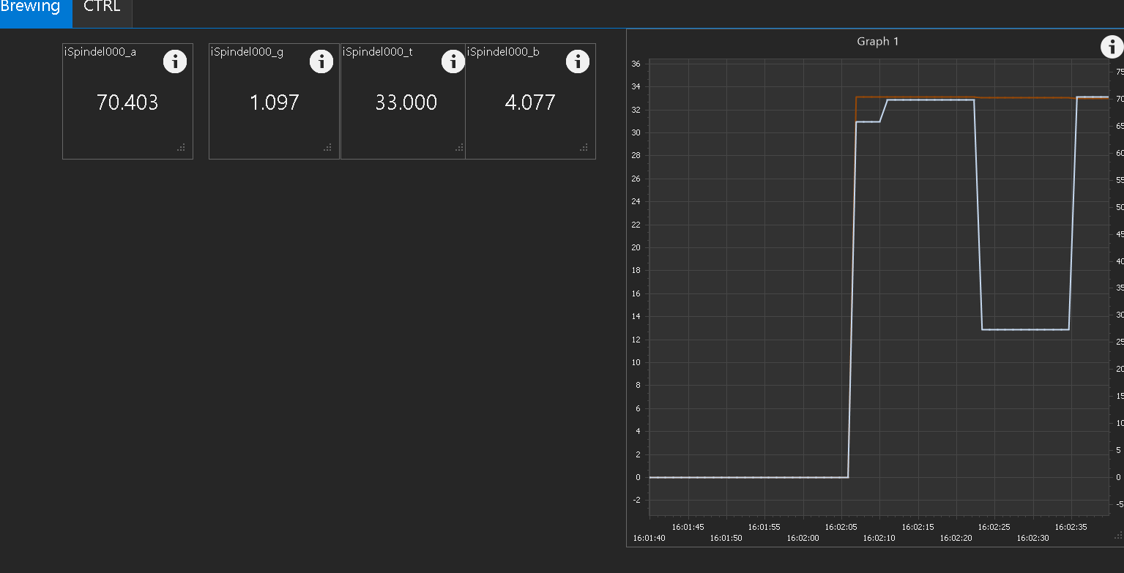Click the Graph 1 title
The height and width of the screenshot is (573, 1124).
click(878, 41)
